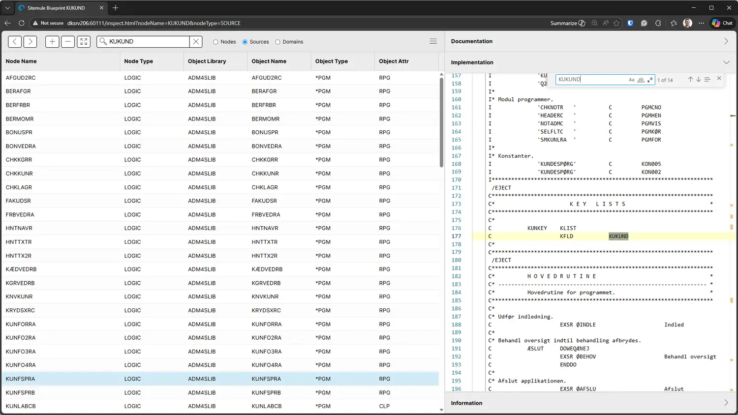Toggle find in selection in find bar
This screenshot has width=738, height=415.
pos(707,80)
